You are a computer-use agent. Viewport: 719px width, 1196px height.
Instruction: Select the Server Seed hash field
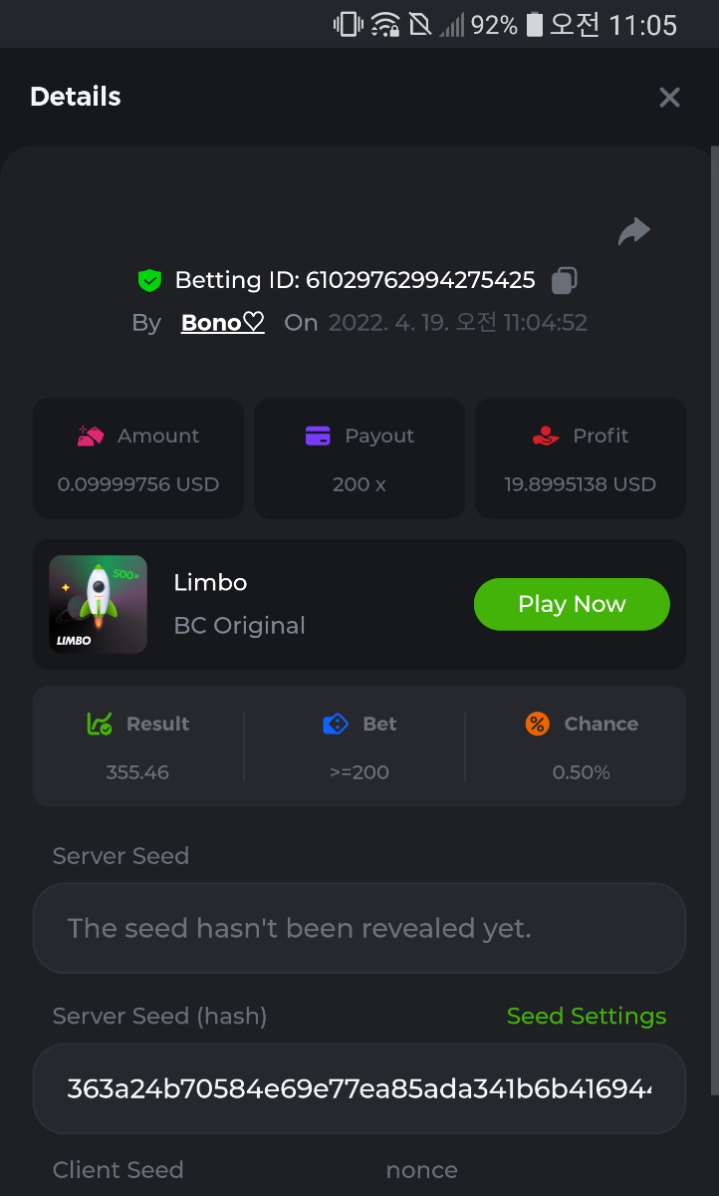coord(359,1088)
